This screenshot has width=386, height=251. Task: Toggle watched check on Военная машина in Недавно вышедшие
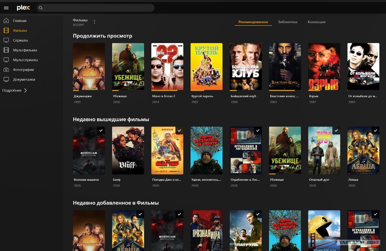101,130
